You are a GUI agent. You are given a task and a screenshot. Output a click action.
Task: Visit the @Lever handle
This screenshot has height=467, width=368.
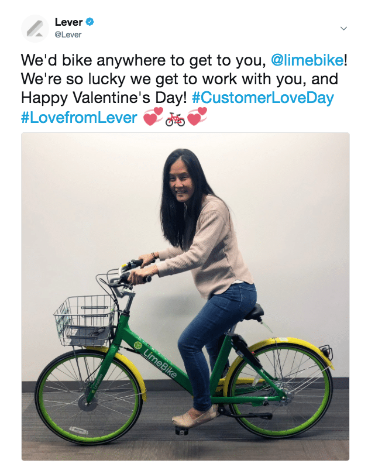point(68,35)
